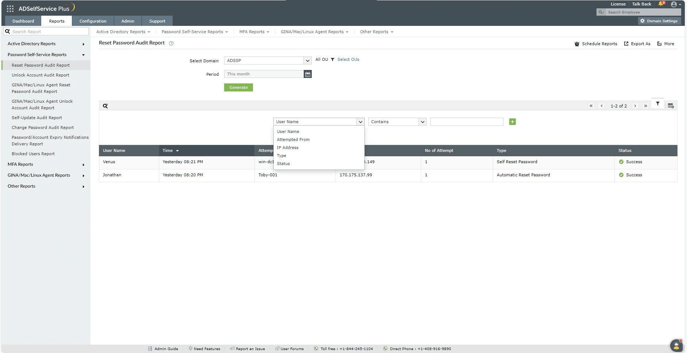Screen dimensions: 687x353
Task: Open the add/remove columns icon
Action: coord(671,106)
